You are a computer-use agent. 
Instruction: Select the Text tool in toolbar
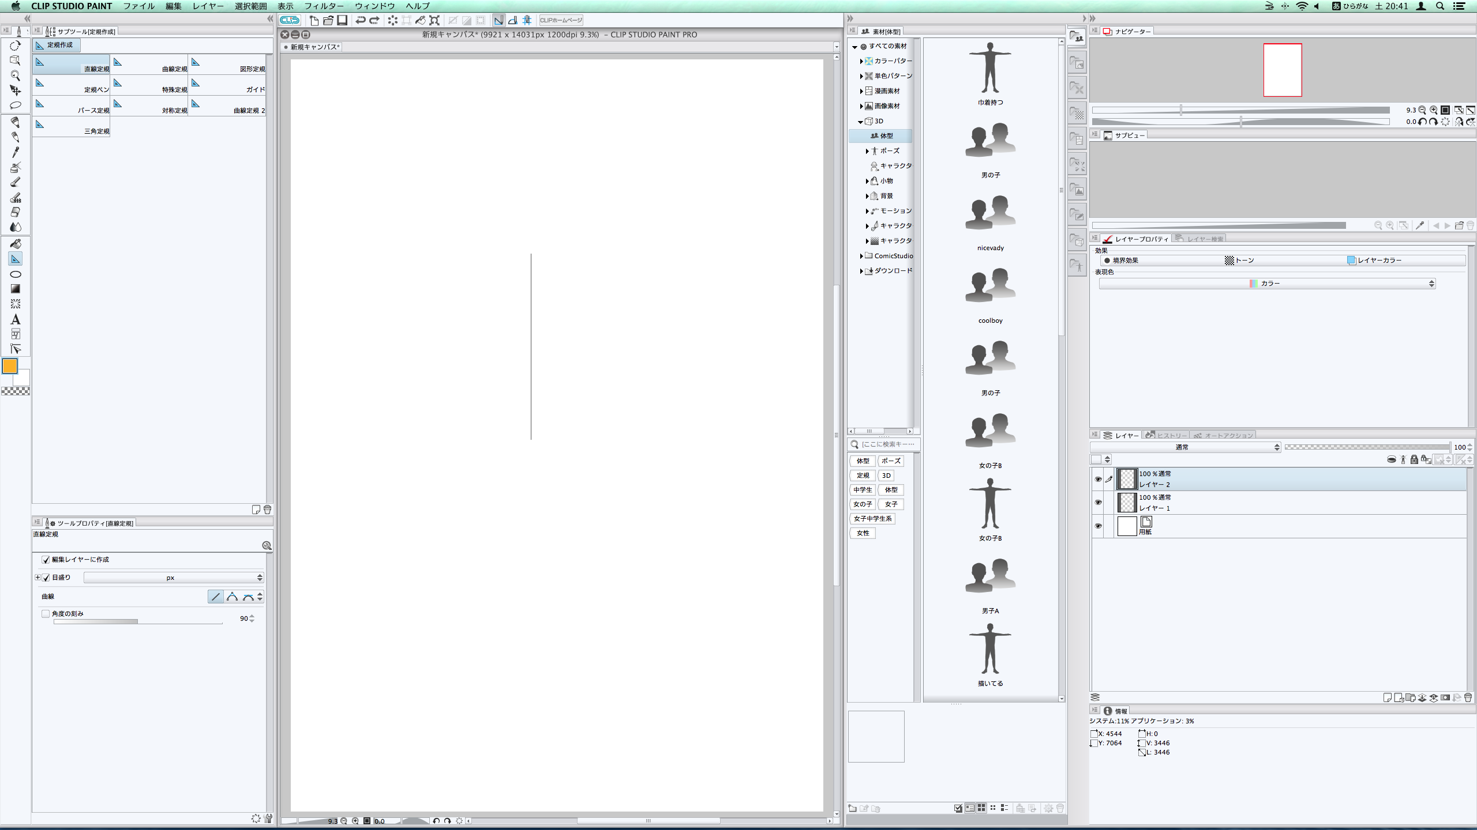tap(16, 319)
